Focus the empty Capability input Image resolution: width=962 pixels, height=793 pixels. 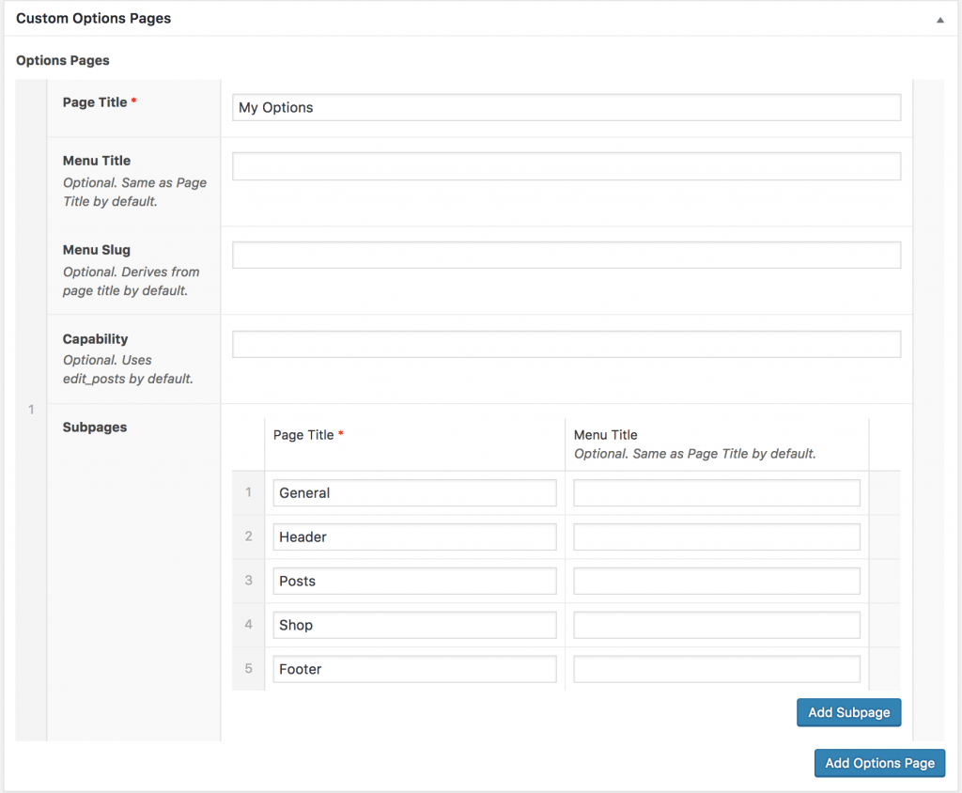click(x=566, y=344)
